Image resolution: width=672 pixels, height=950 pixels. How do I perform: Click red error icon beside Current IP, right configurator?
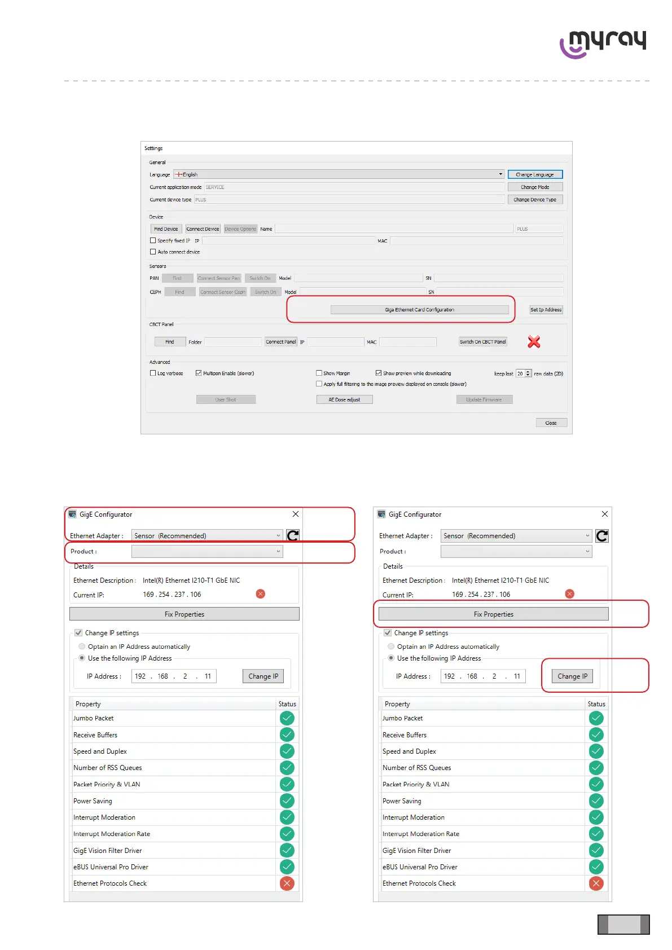570,593
